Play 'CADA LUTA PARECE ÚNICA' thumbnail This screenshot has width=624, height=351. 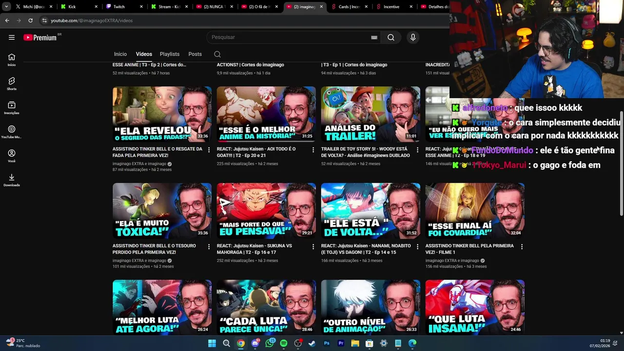(266, 307)
